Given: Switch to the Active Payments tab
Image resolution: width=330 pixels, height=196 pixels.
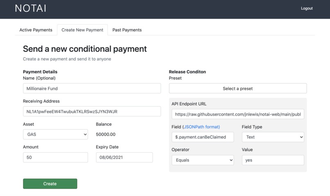Looking at the screenshot, I should point(36,30).
